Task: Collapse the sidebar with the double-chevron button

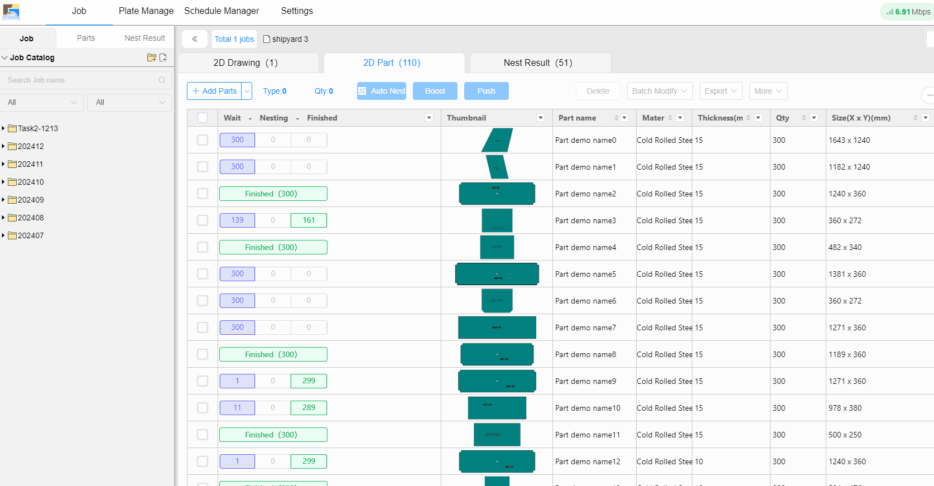Action: pos(195,39)
